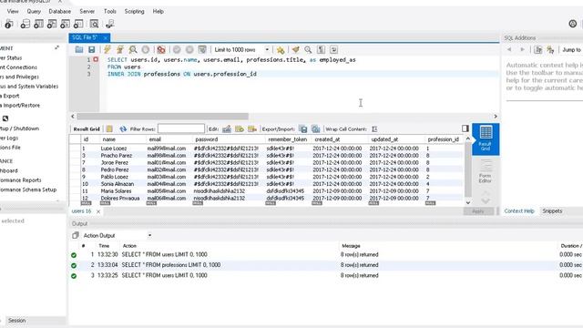Open the Scripting menu
This screenshot has height=328, width=583.
click(x=134, y=12)
